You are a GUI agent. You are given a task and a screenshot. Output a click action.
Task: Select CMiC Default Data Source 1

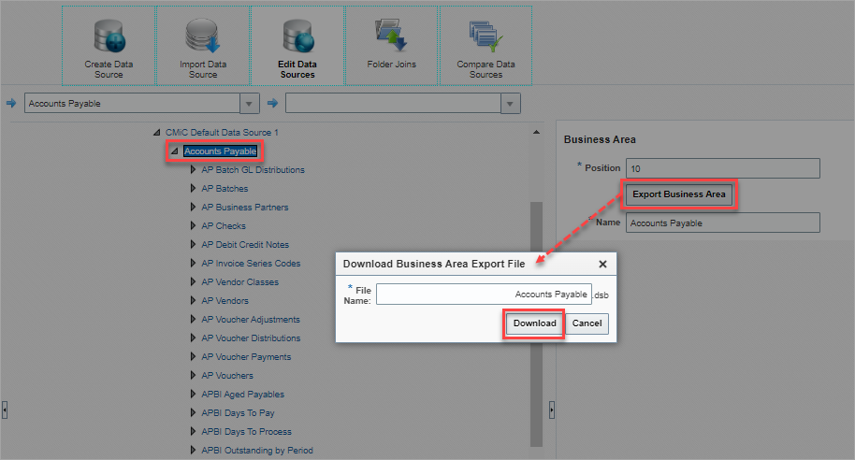coord(222,133)
